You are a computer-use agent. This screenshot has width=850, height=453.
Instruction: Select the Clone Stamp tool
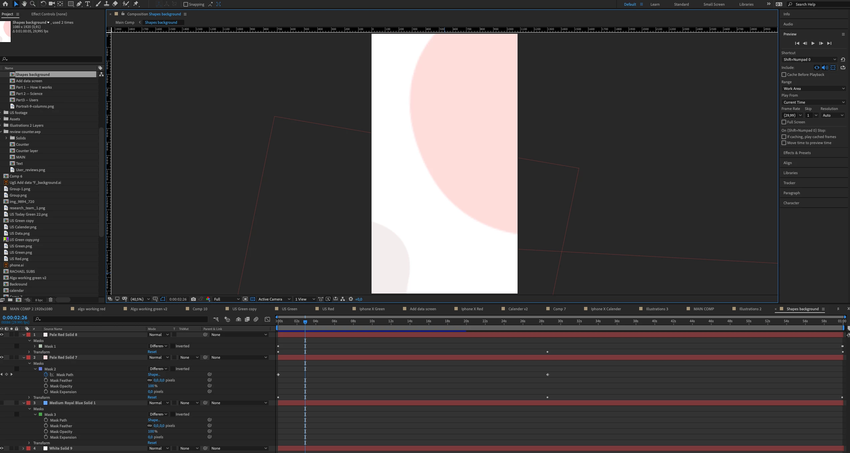[106, 4]
